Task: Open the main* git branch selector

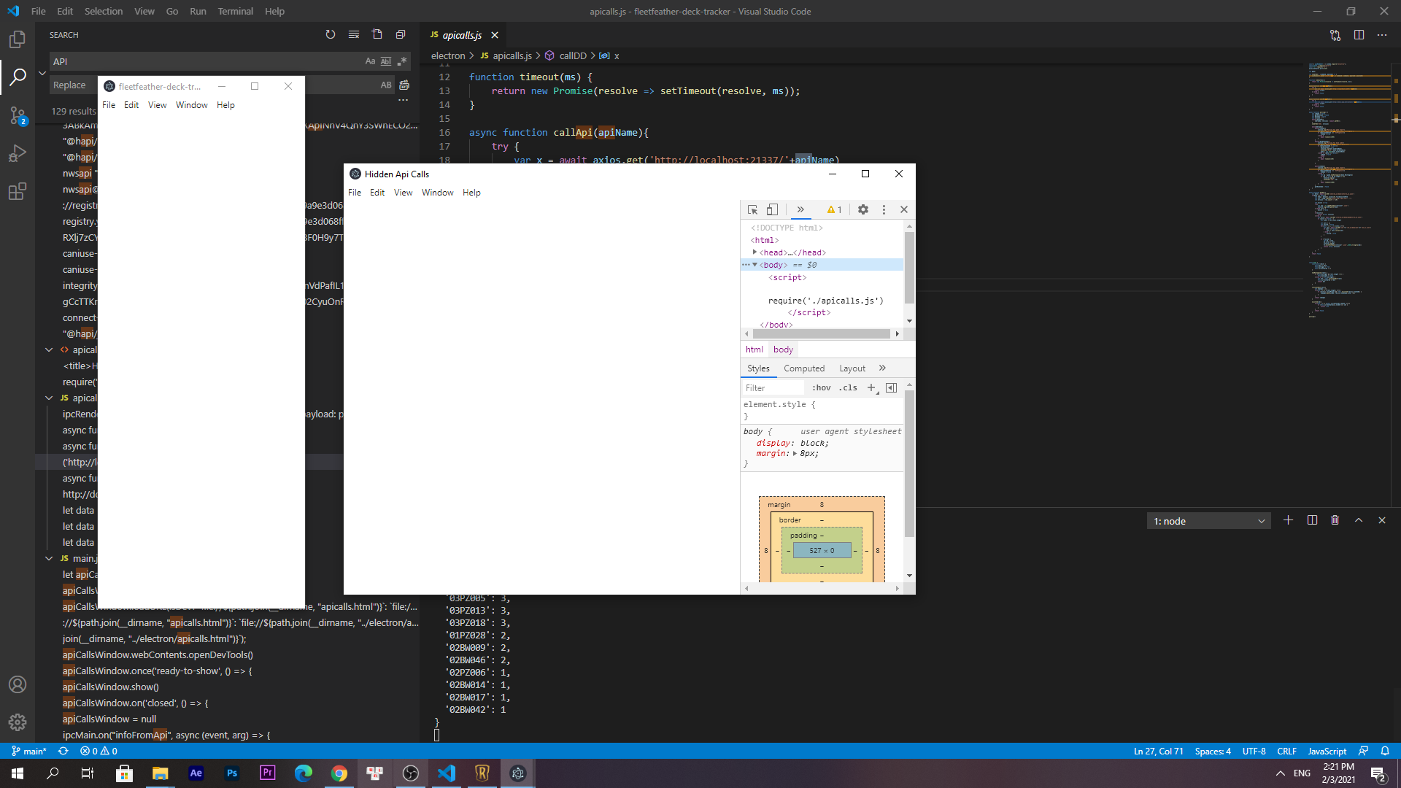Action: pyautogui.click(x=29, y=751)
